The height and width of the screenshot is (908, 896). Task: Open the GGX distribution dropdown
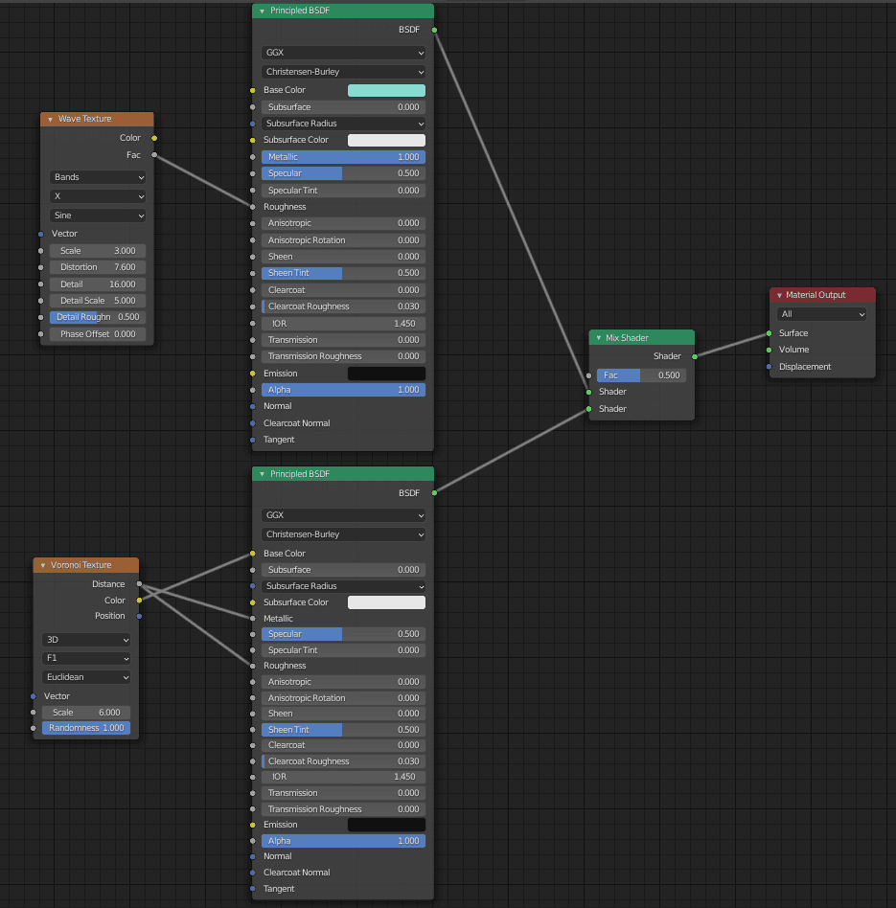pyautogui.click(x=343, y=53)
